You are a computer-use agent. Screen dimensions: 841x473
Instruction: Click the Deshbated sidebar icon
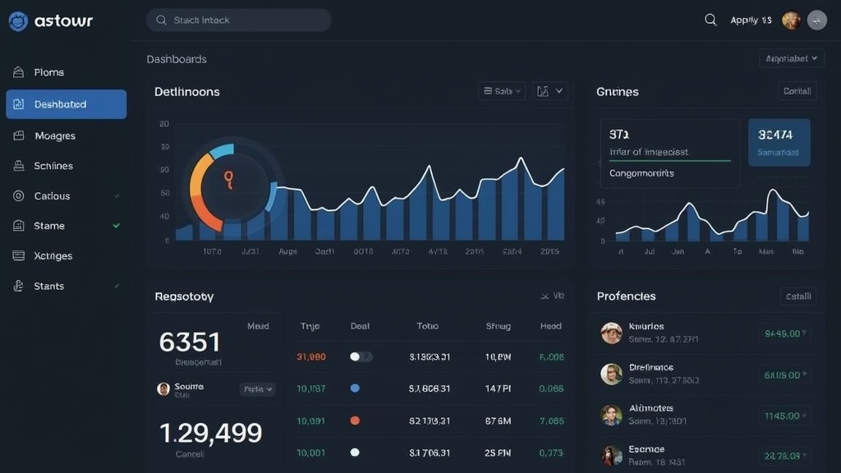pyautogui.click(x=19, y=104)
